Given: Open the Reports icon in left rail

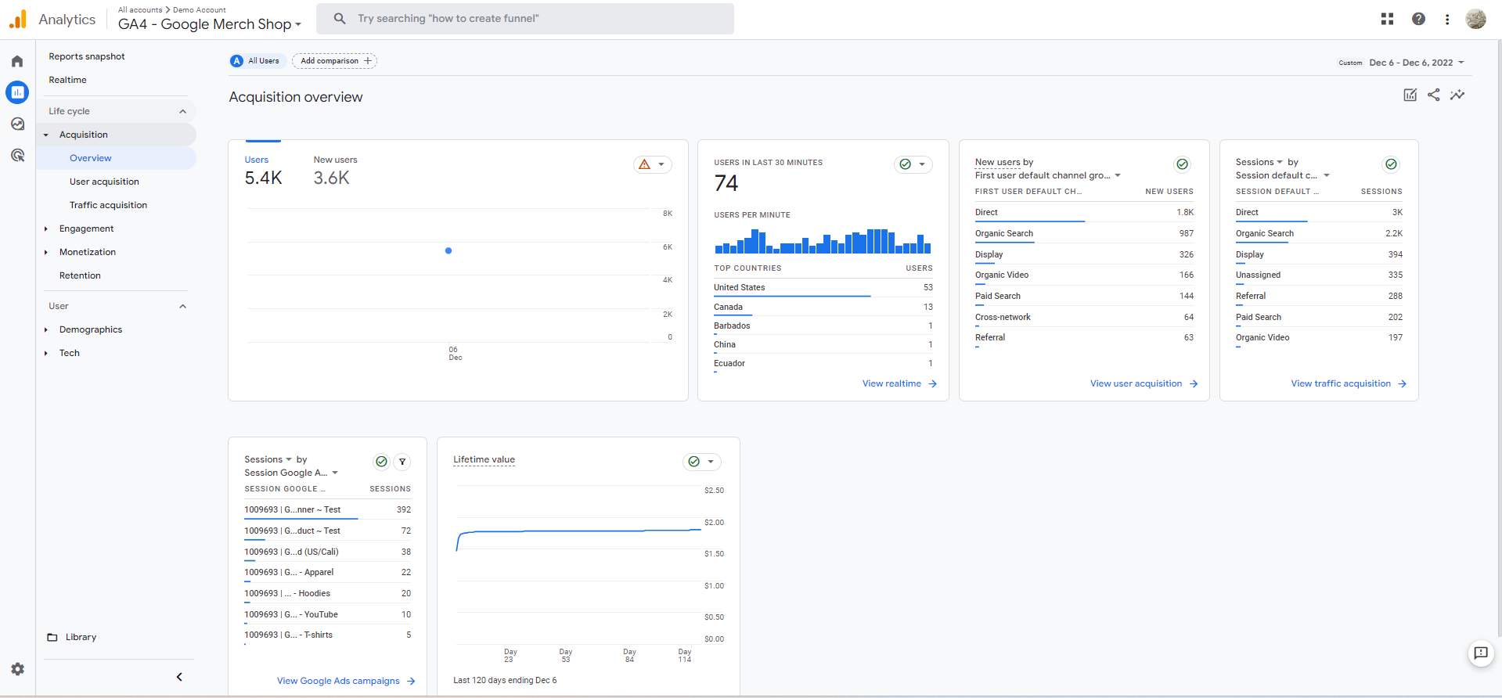Looking at the screenshot, I should point(17,92).
